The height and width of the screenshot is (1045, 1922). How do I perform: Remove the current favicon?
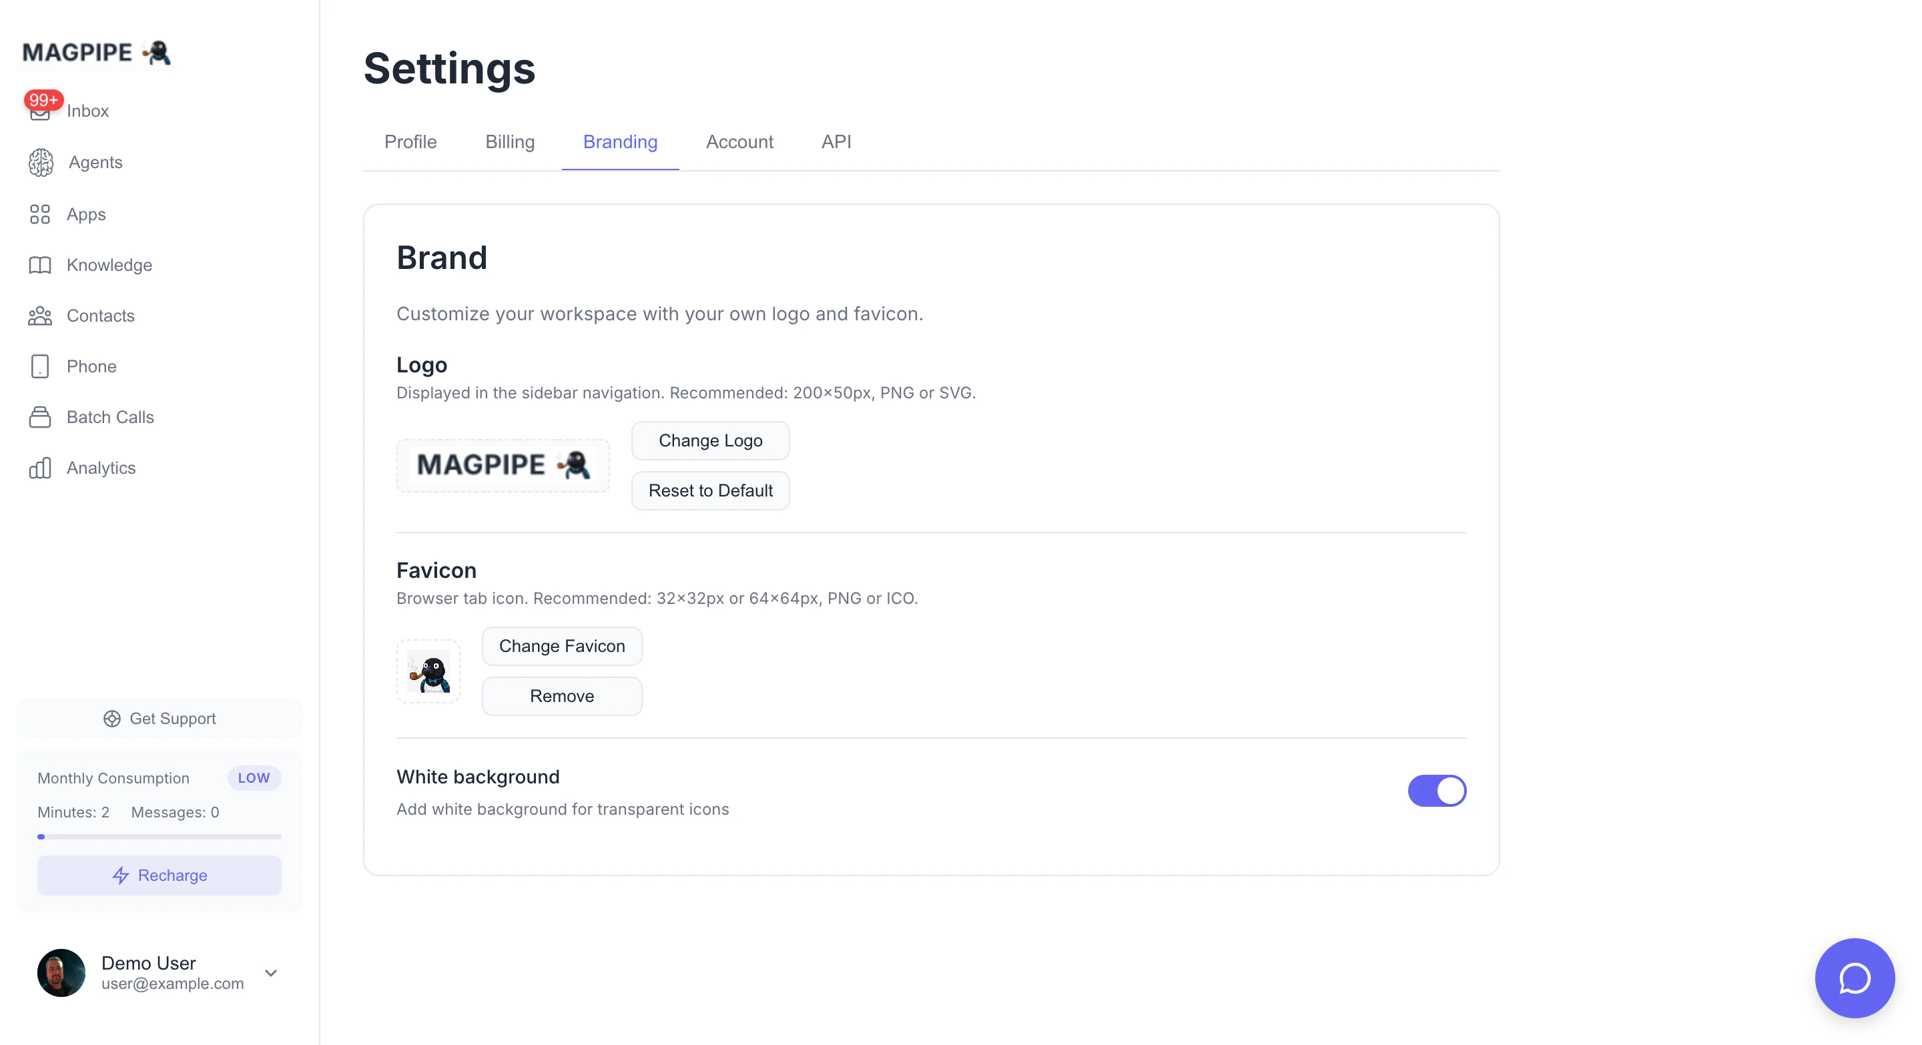pyautogui.click(x=562, y=696)
